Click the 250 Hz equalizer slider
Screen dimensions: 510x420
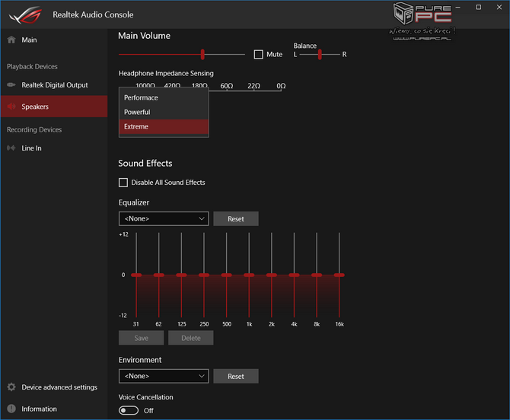tap(204, 275)
